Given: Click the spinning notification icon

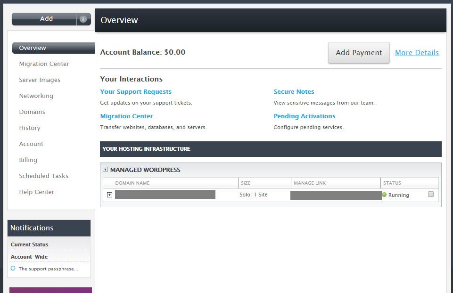Looking at the screenshot, I should tap(13, 269).
